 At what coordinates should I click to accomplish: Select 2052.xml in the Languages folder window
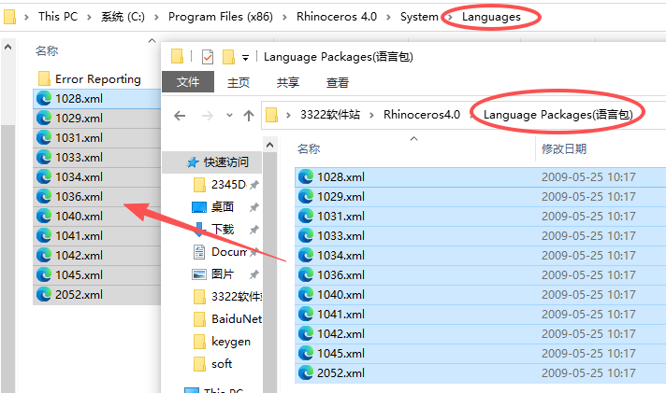coord(97,294)
